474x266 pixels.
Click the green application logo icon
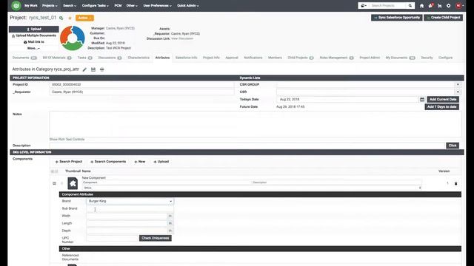[16, 5]
